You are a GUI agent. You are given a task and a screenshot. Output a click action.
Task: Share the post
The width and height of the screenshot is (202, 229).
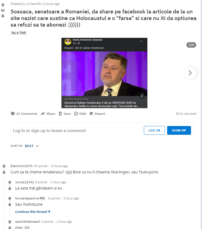[x=48, y=114]
